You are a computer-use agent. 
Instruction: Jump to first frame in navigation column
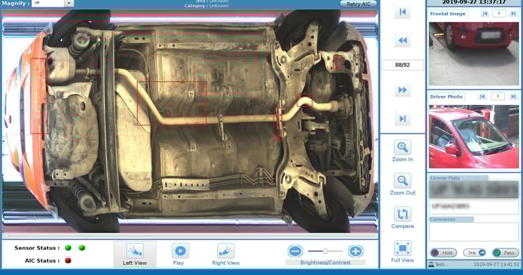pyautogui.click(x=402, y=12)
